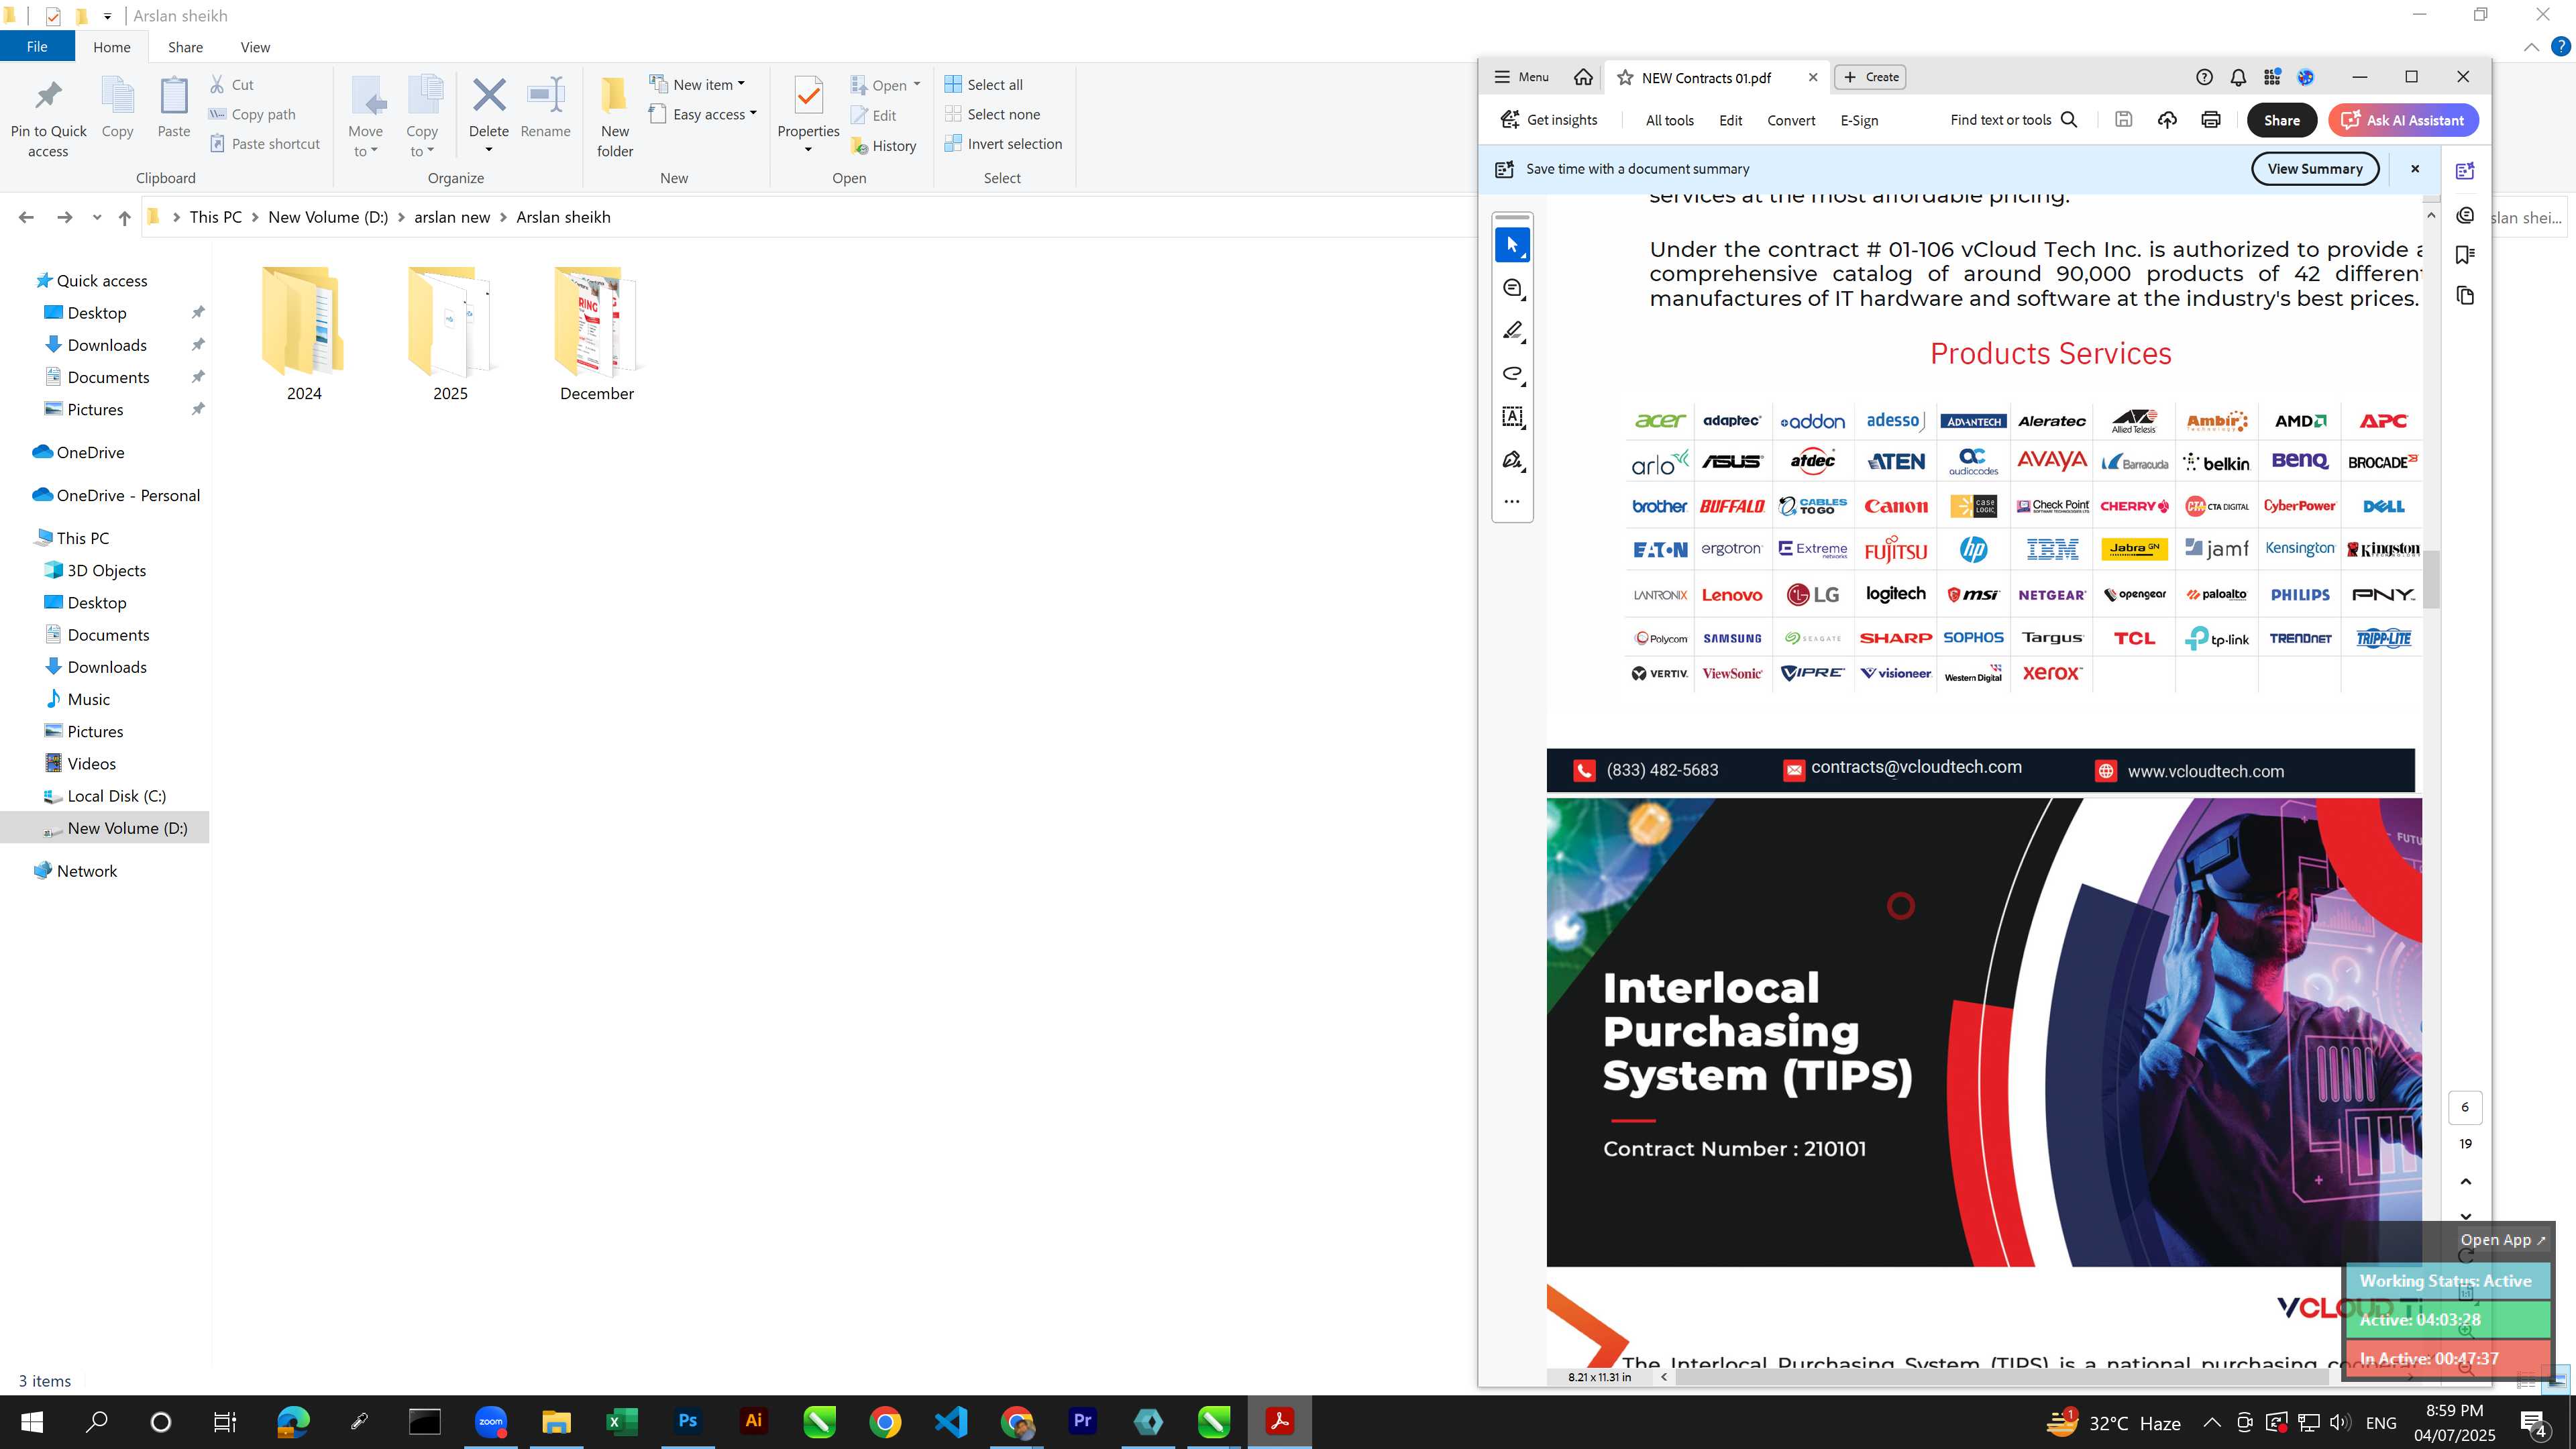Upload PDF to cloud storage icon
The height and width of the screenshot is (1449, 2576).
pos(2167,120)
